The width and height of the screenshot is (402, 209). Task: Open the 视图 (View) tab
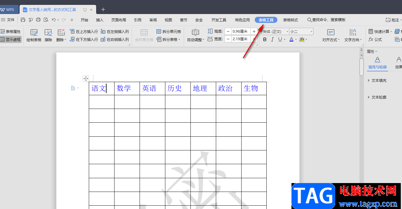click(168, 20)
